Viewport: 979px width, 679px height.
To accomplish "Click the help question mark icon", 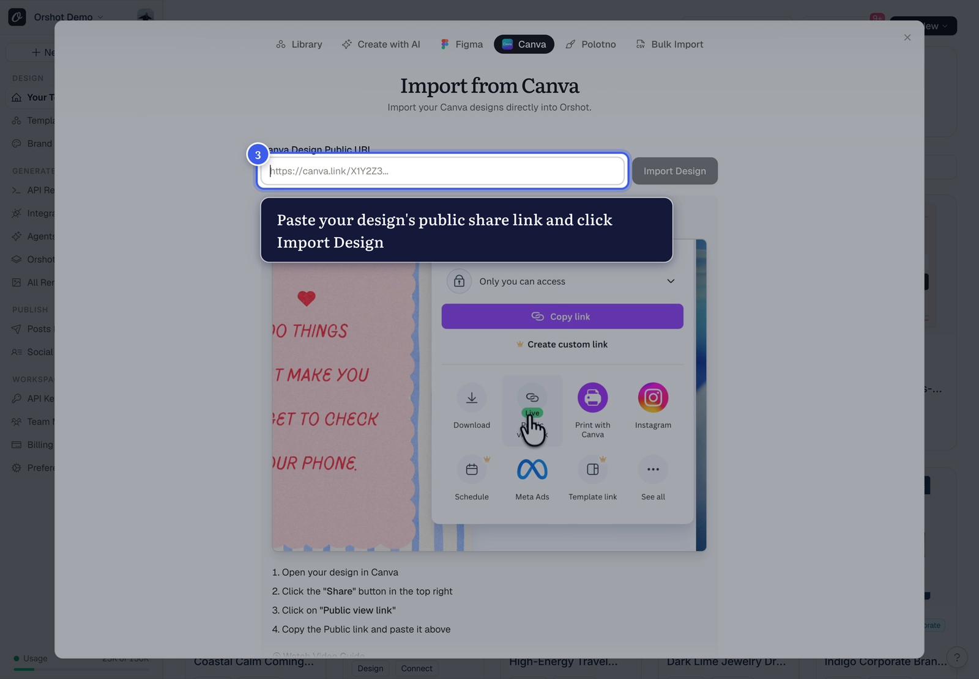I will tap(957, 658).
